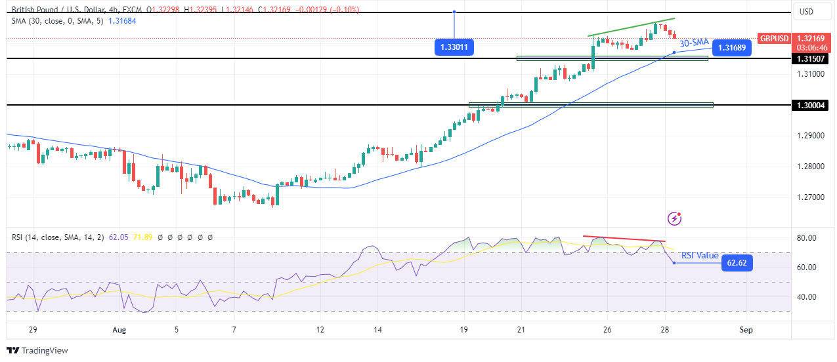
Task: Click the RSI 80.00 axis label
Action: 807,237
